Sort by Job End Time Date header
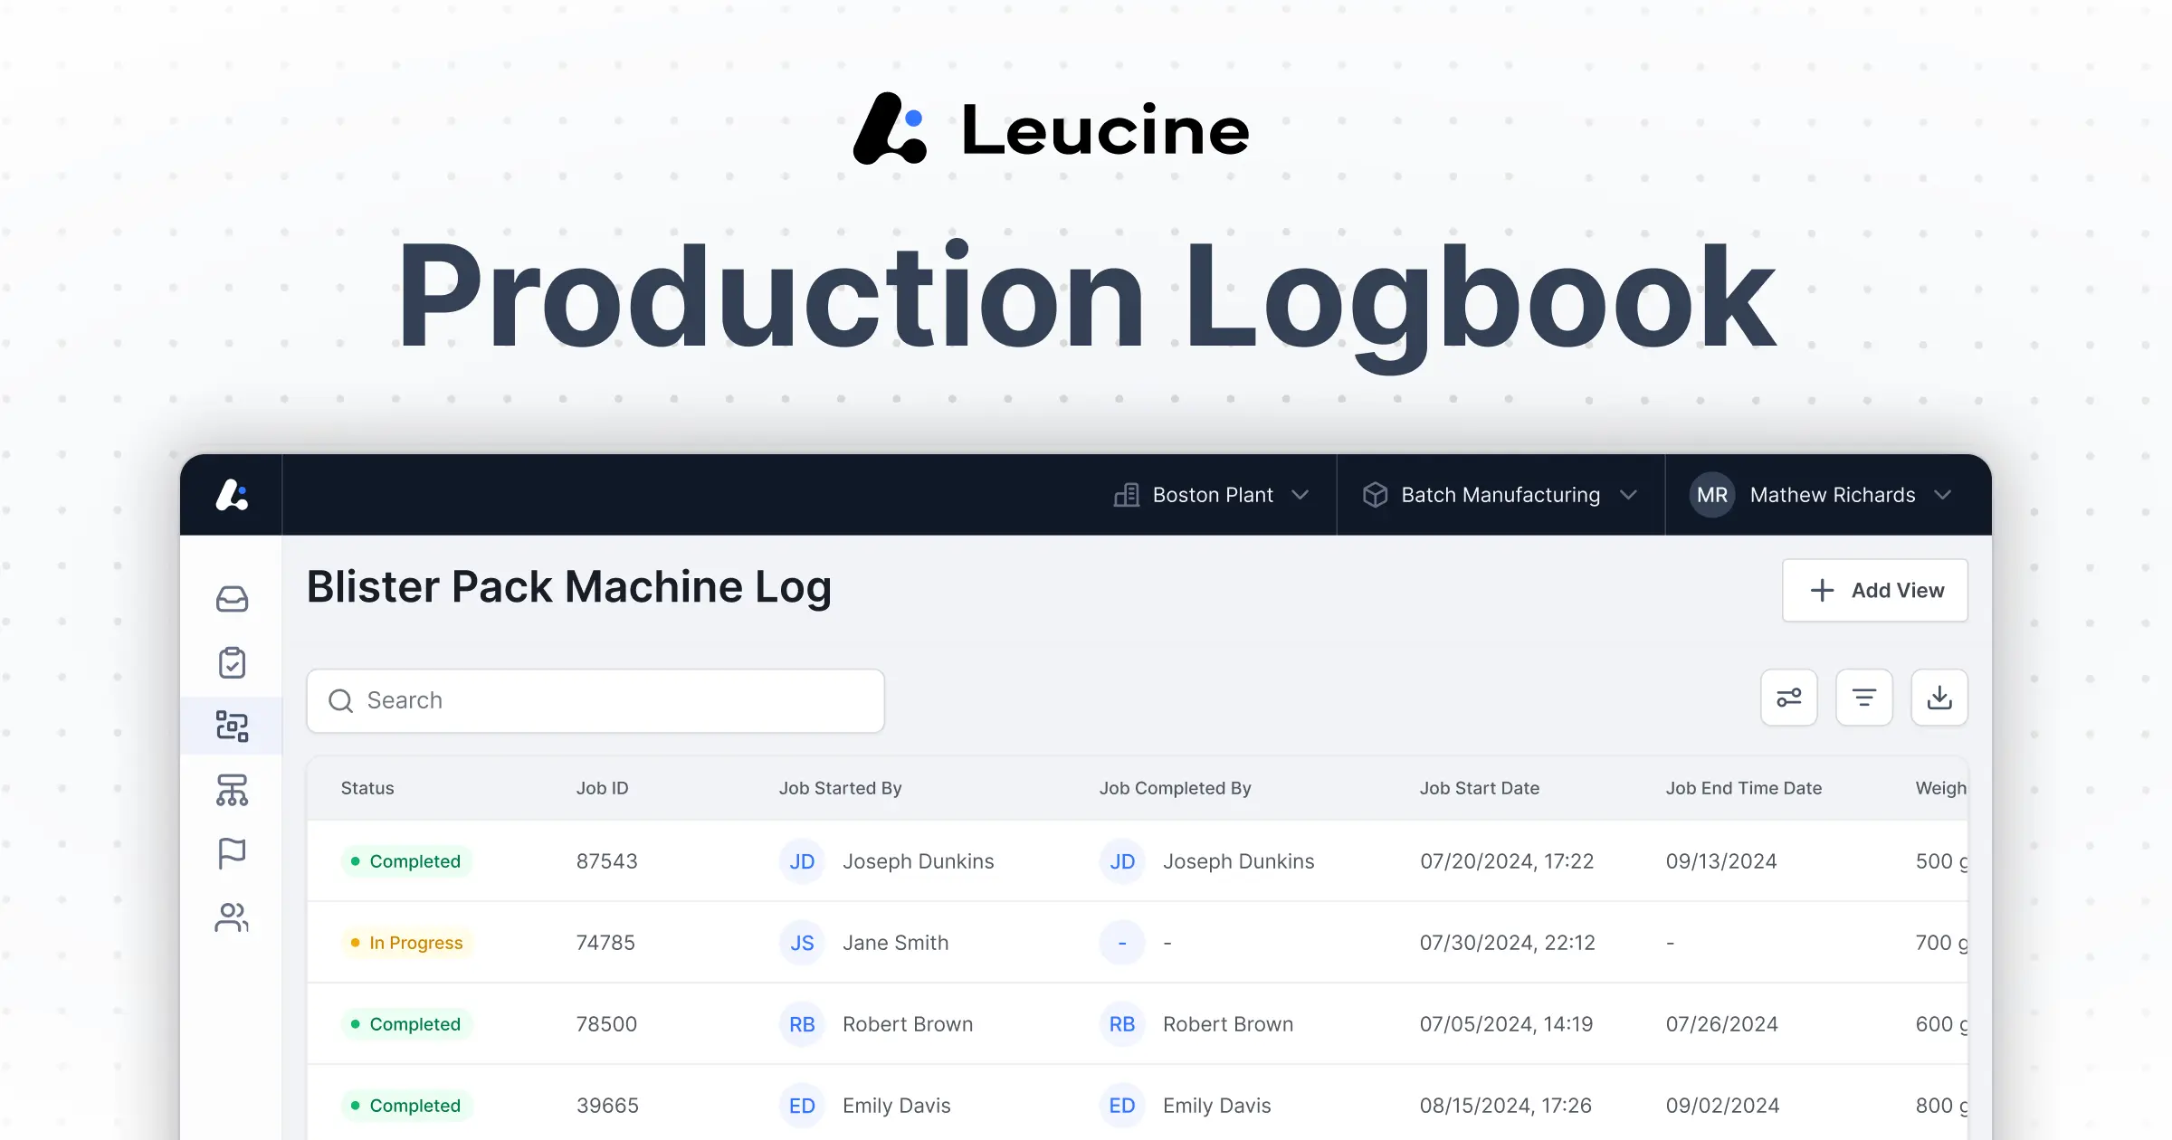Viewport: 2172px width, 1140px height. point(1743,788)
